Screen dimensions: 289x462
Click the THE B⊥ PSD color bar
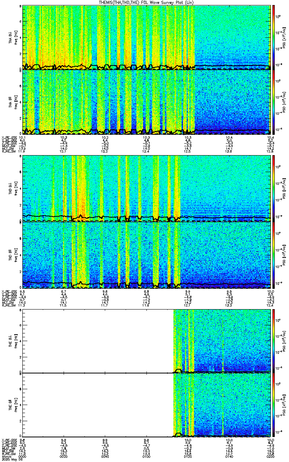(x=274, y=340)
